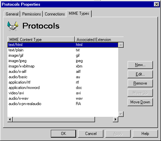Remove the selected MIME type

tap(140, 84)
